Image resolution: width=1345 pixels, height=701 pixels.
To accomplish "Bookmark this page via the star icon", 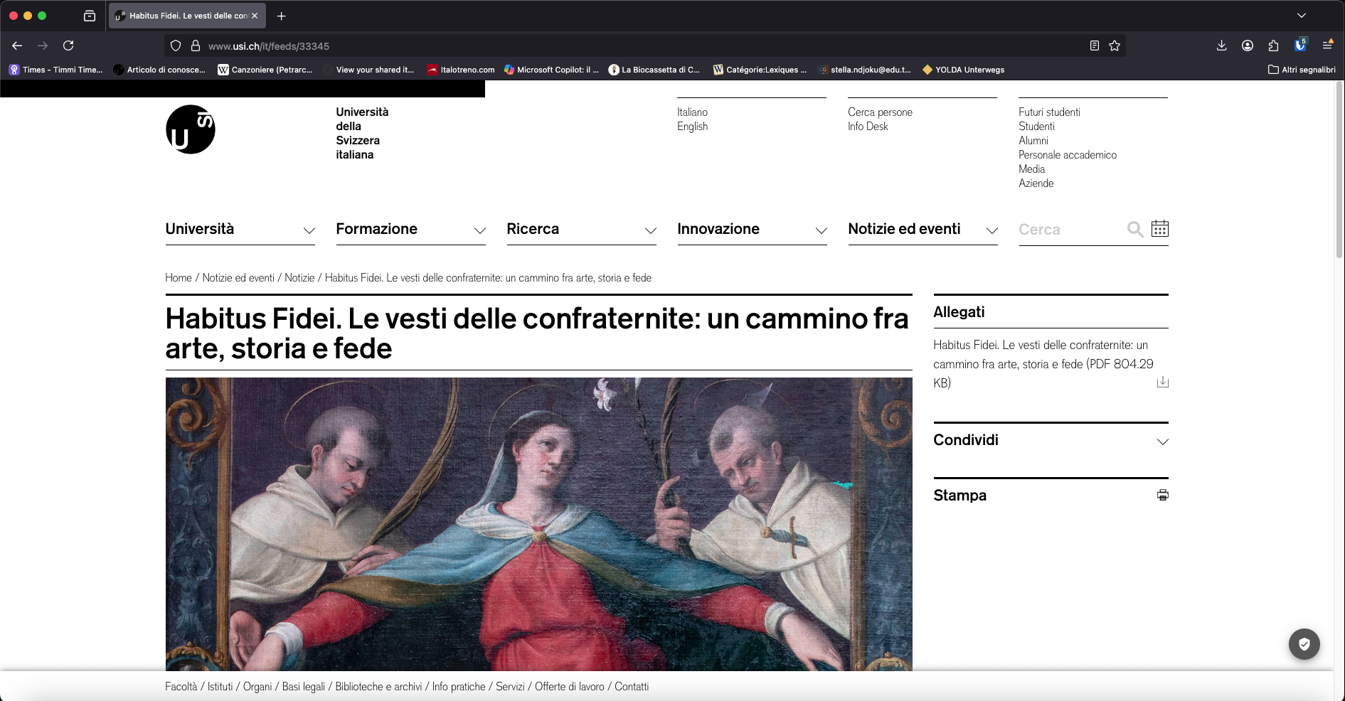I will pos(1115,46).
